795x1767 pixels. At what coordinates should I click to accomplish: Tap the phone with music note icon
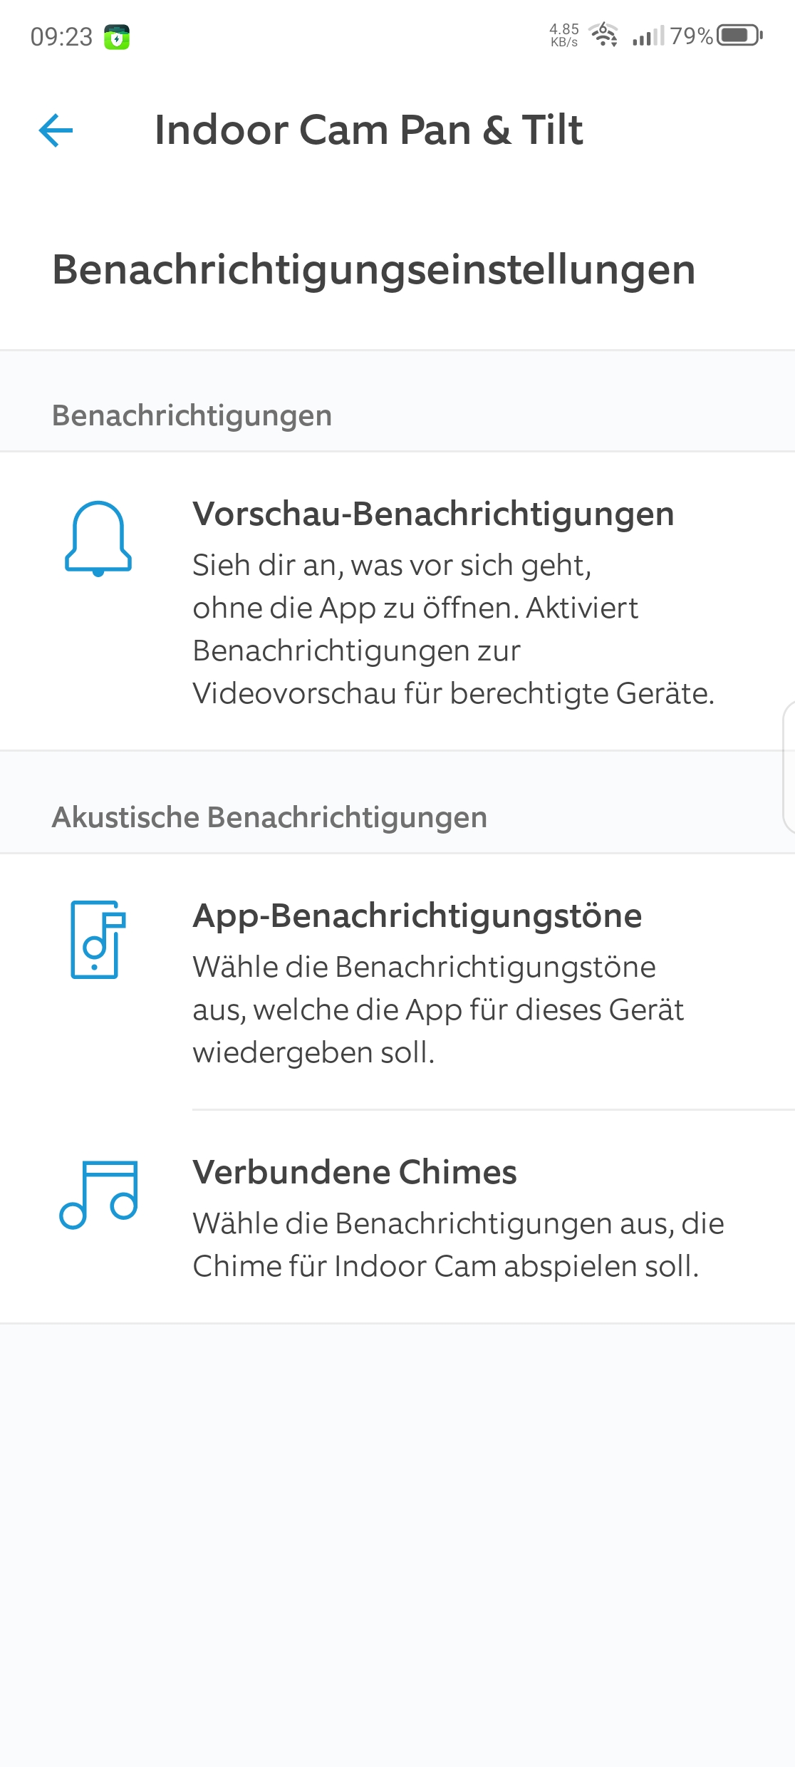click(x=98, y=939)
